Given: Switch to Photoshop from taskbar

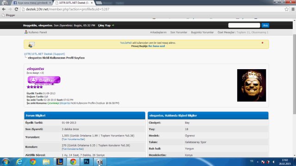Looking at the screenshot, I should tap(86, 162).
